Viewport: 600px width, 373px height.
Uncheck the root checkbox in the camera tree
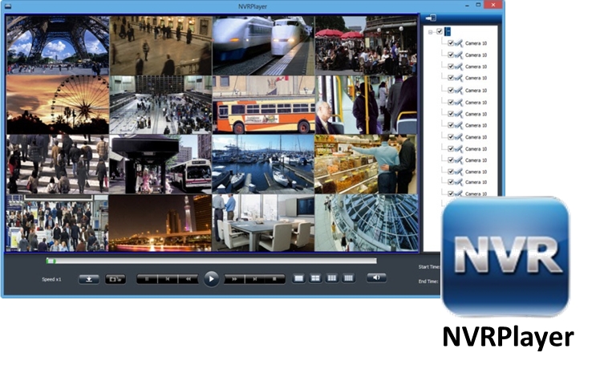440,31
